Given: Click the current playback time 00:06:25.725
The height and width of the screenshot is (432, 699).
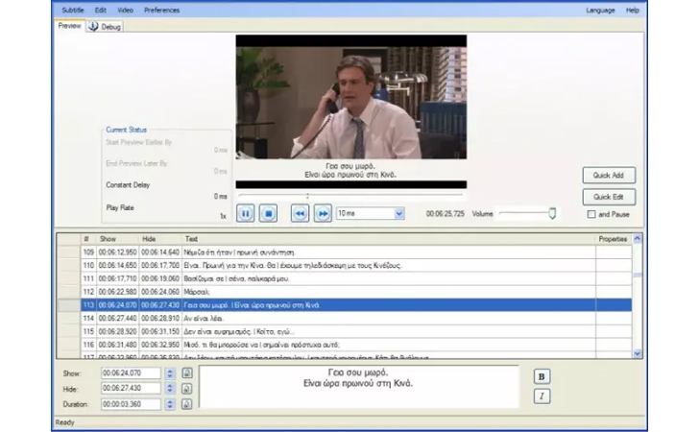Looking at the screenshot, I should click(x=445, y=214).
